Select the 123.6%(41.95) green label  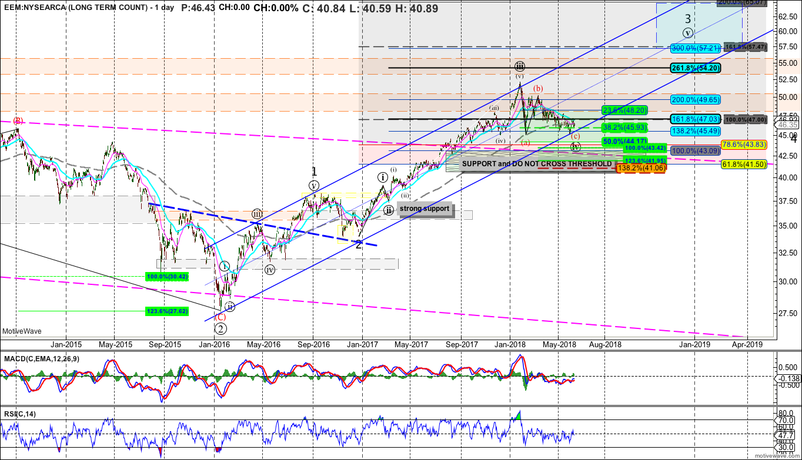pos(644,160)
